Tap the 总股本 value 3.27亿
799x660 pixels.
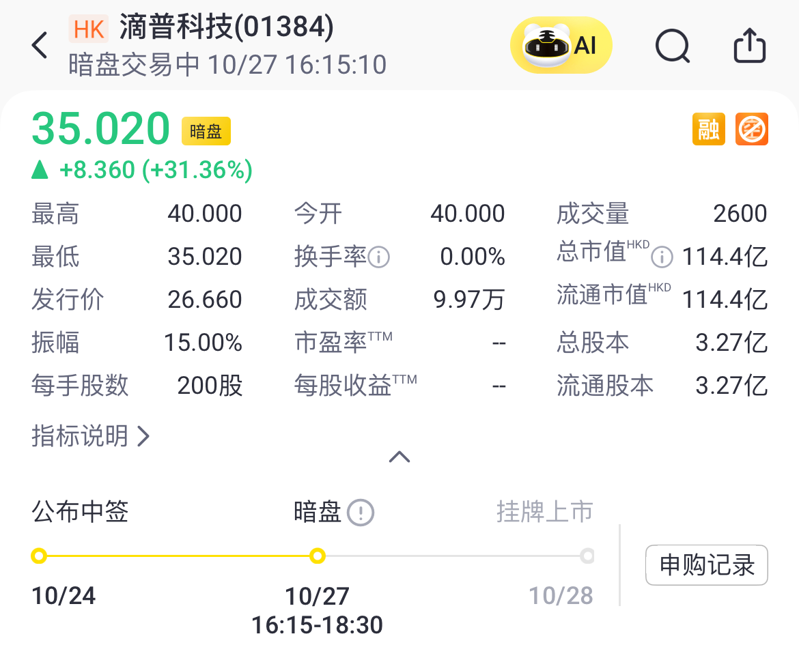(732, 342)
